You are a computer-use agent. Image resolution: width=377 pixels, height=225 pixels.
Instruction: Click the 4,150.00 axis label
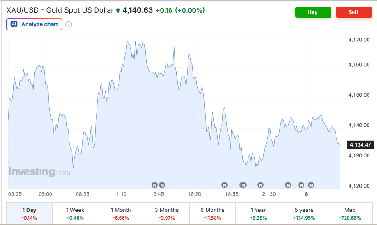tap(359, 95)
